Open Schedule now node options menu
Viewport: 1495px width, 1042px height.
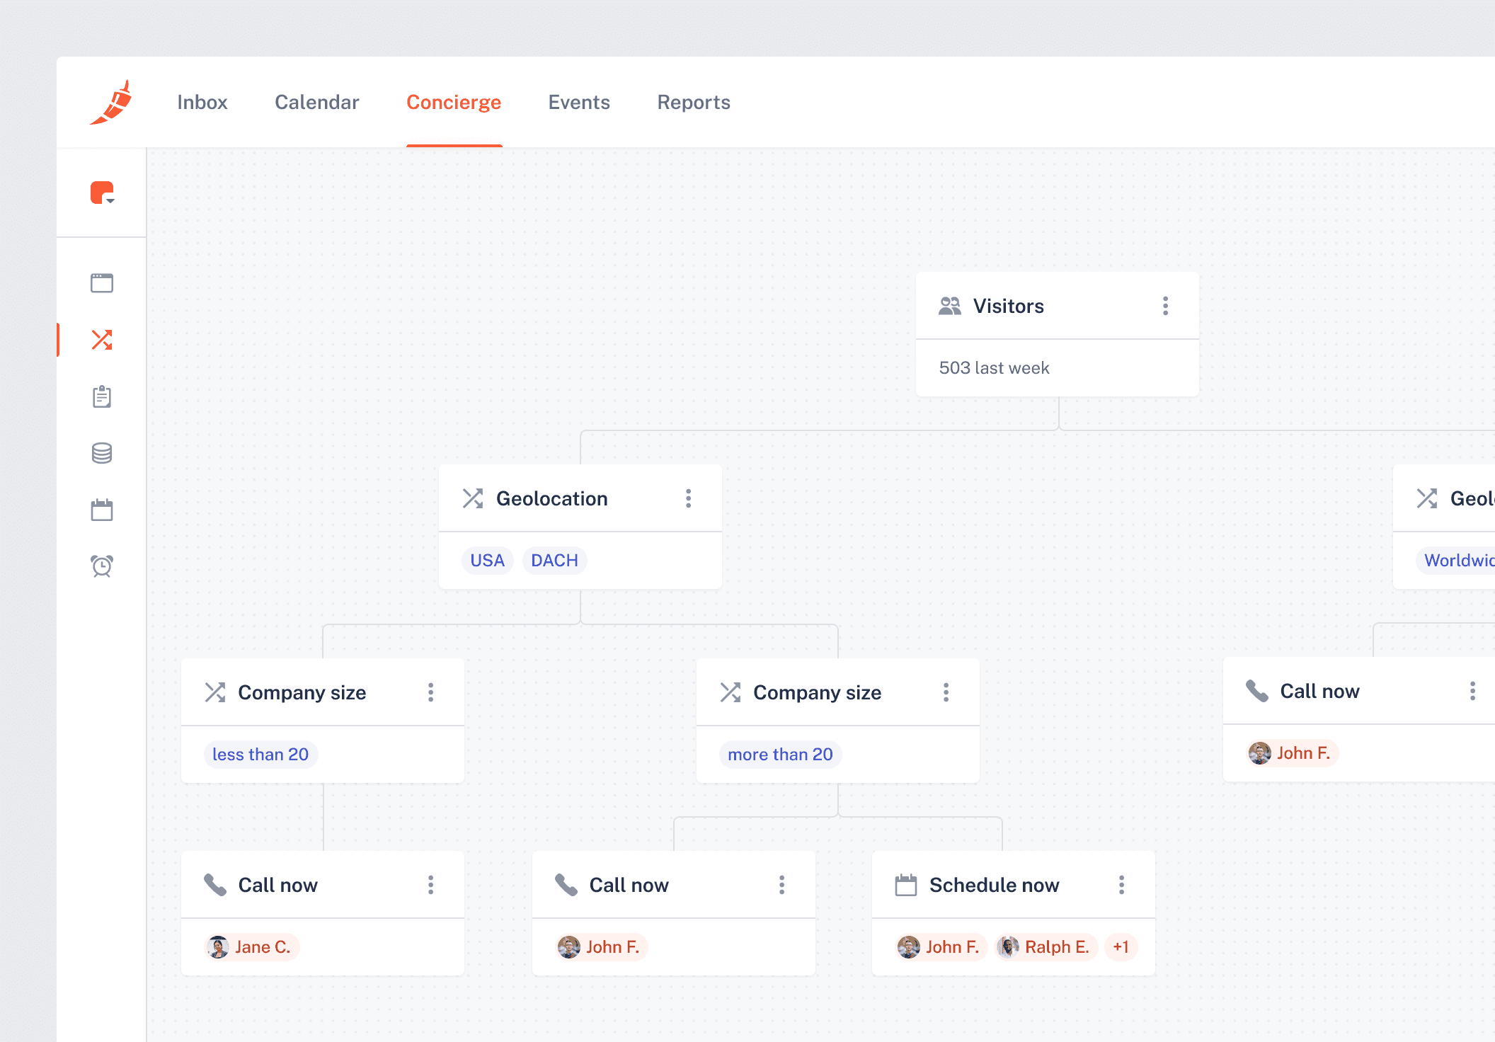click(1121, 885)
